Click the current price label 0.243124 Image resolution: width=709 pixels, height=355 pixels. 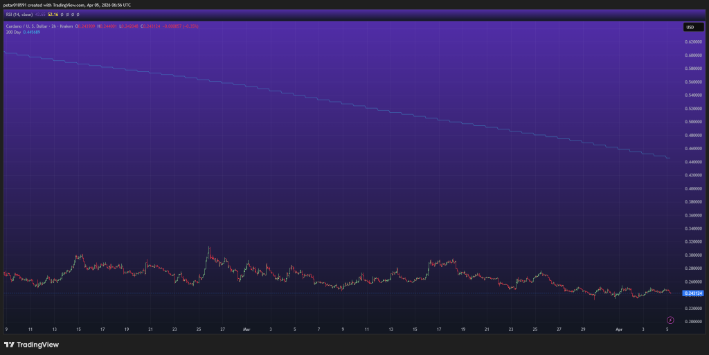click(x=692, y=293)
